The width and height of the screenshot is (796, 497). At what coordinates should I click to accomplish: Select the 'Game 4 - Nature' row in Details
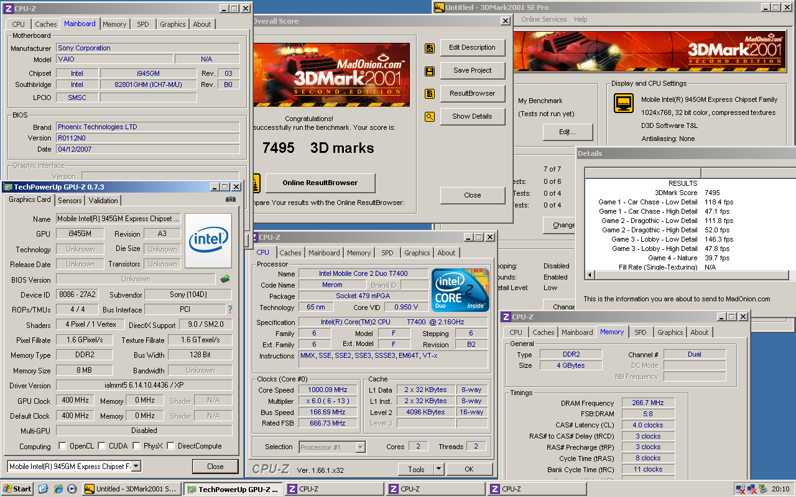(673, 258)
